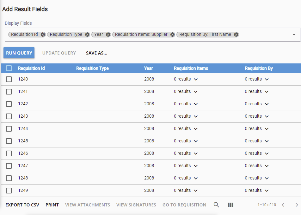Click the requisition id 1240 cell
This screenshot has height=215, width=301.
[23, 79]
